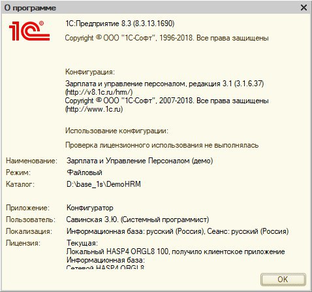Click the OK button

(x=283, y=280)
